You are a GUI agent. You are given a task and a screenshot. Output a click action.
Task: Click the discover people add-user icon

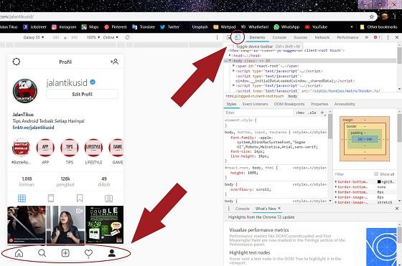pyautogui.click(x=114, y=62)
